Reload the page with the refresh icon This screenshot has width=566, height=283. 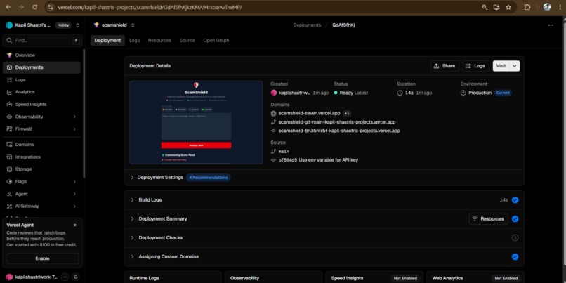34,7
